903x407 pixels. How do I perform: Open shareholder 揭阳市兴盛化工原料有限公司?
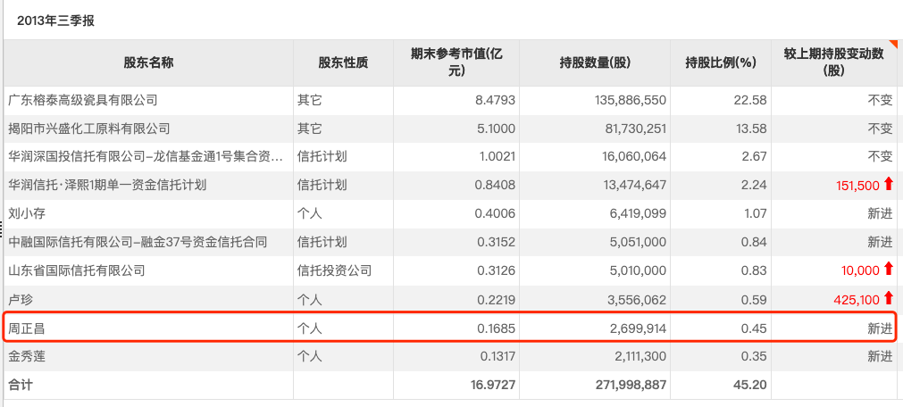pyautogui.click(x=89, y=129)
